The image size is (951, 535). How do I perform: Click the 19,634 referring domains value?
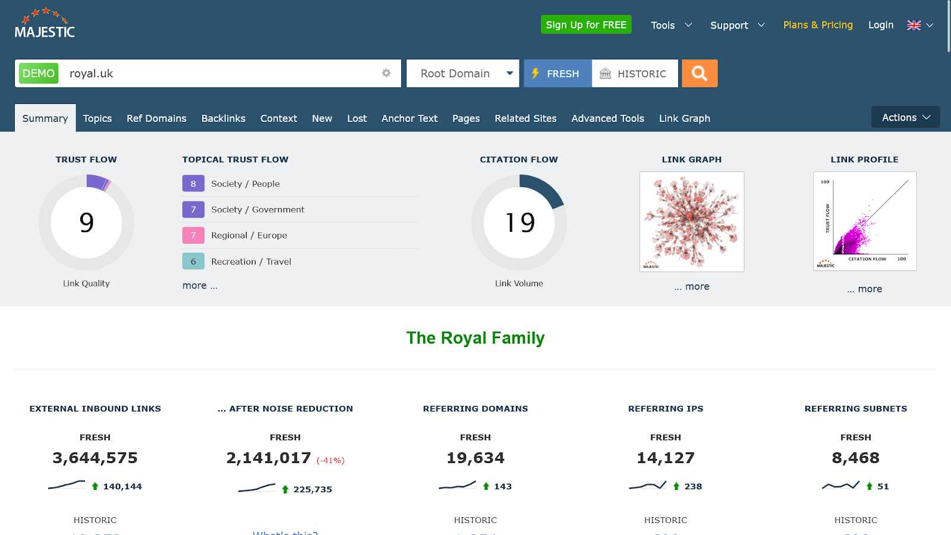pos(475,458)
